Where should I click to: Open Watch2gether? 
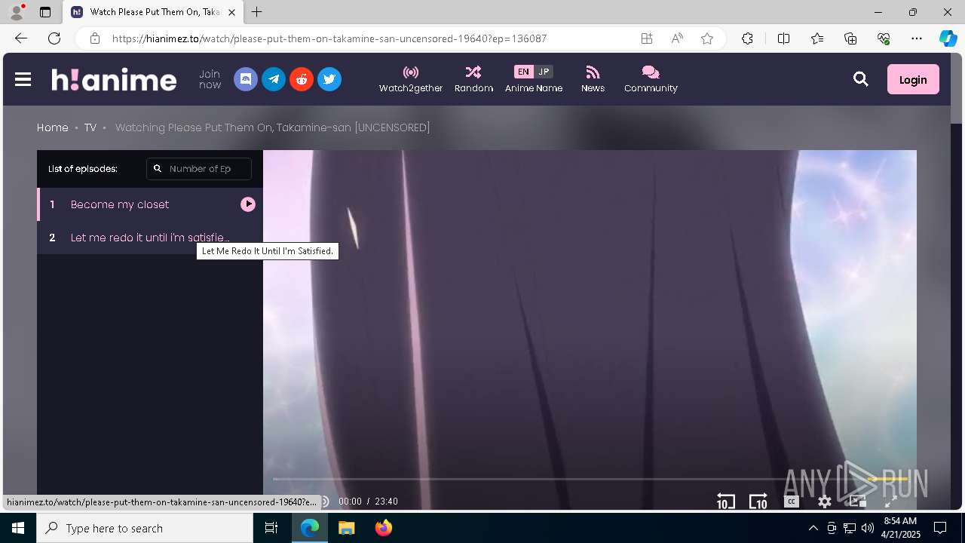411,79
